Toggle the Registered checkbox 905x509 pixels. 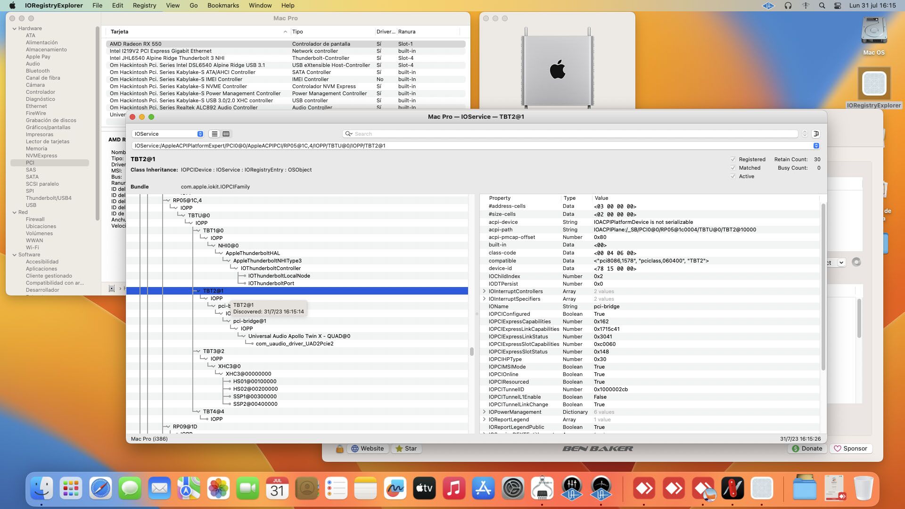pos(733,159)
